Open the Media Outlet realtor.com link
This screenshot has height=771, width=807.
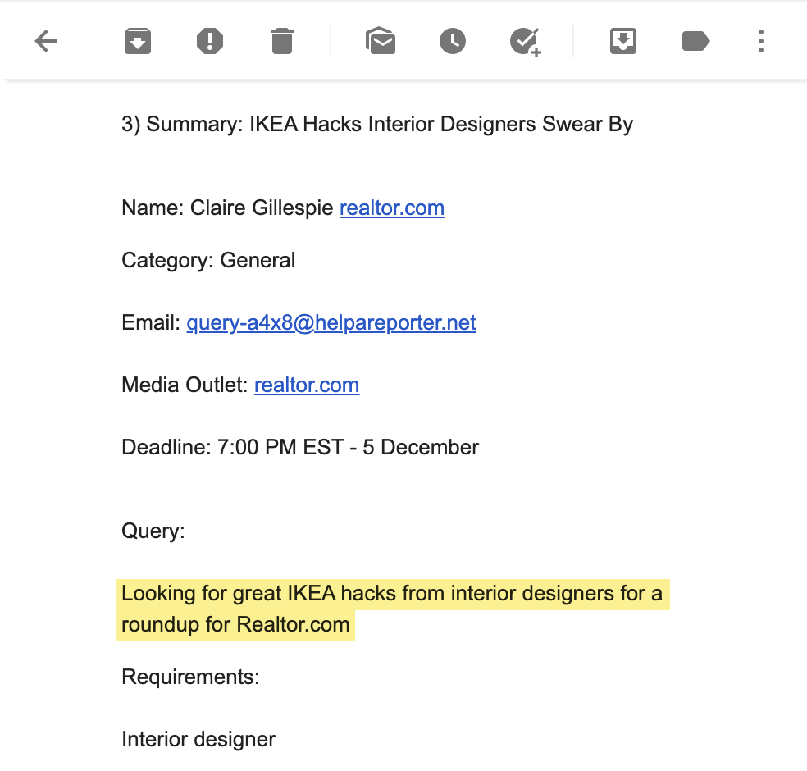(307, 385)
